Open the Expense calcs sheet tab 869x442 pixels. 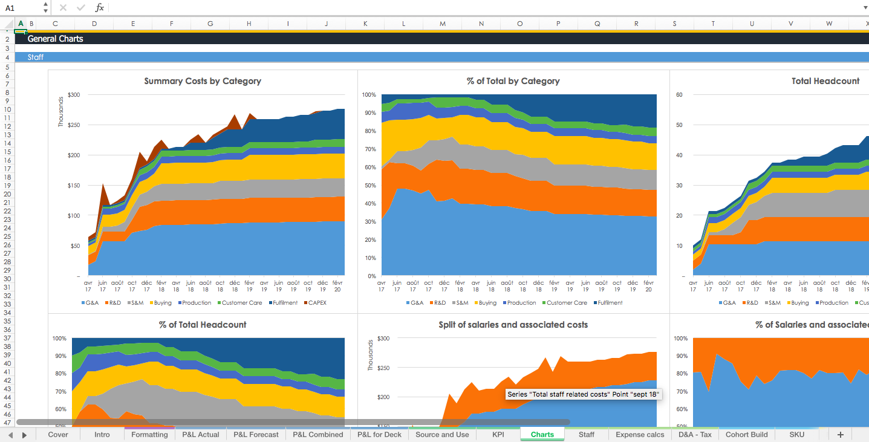639,434
